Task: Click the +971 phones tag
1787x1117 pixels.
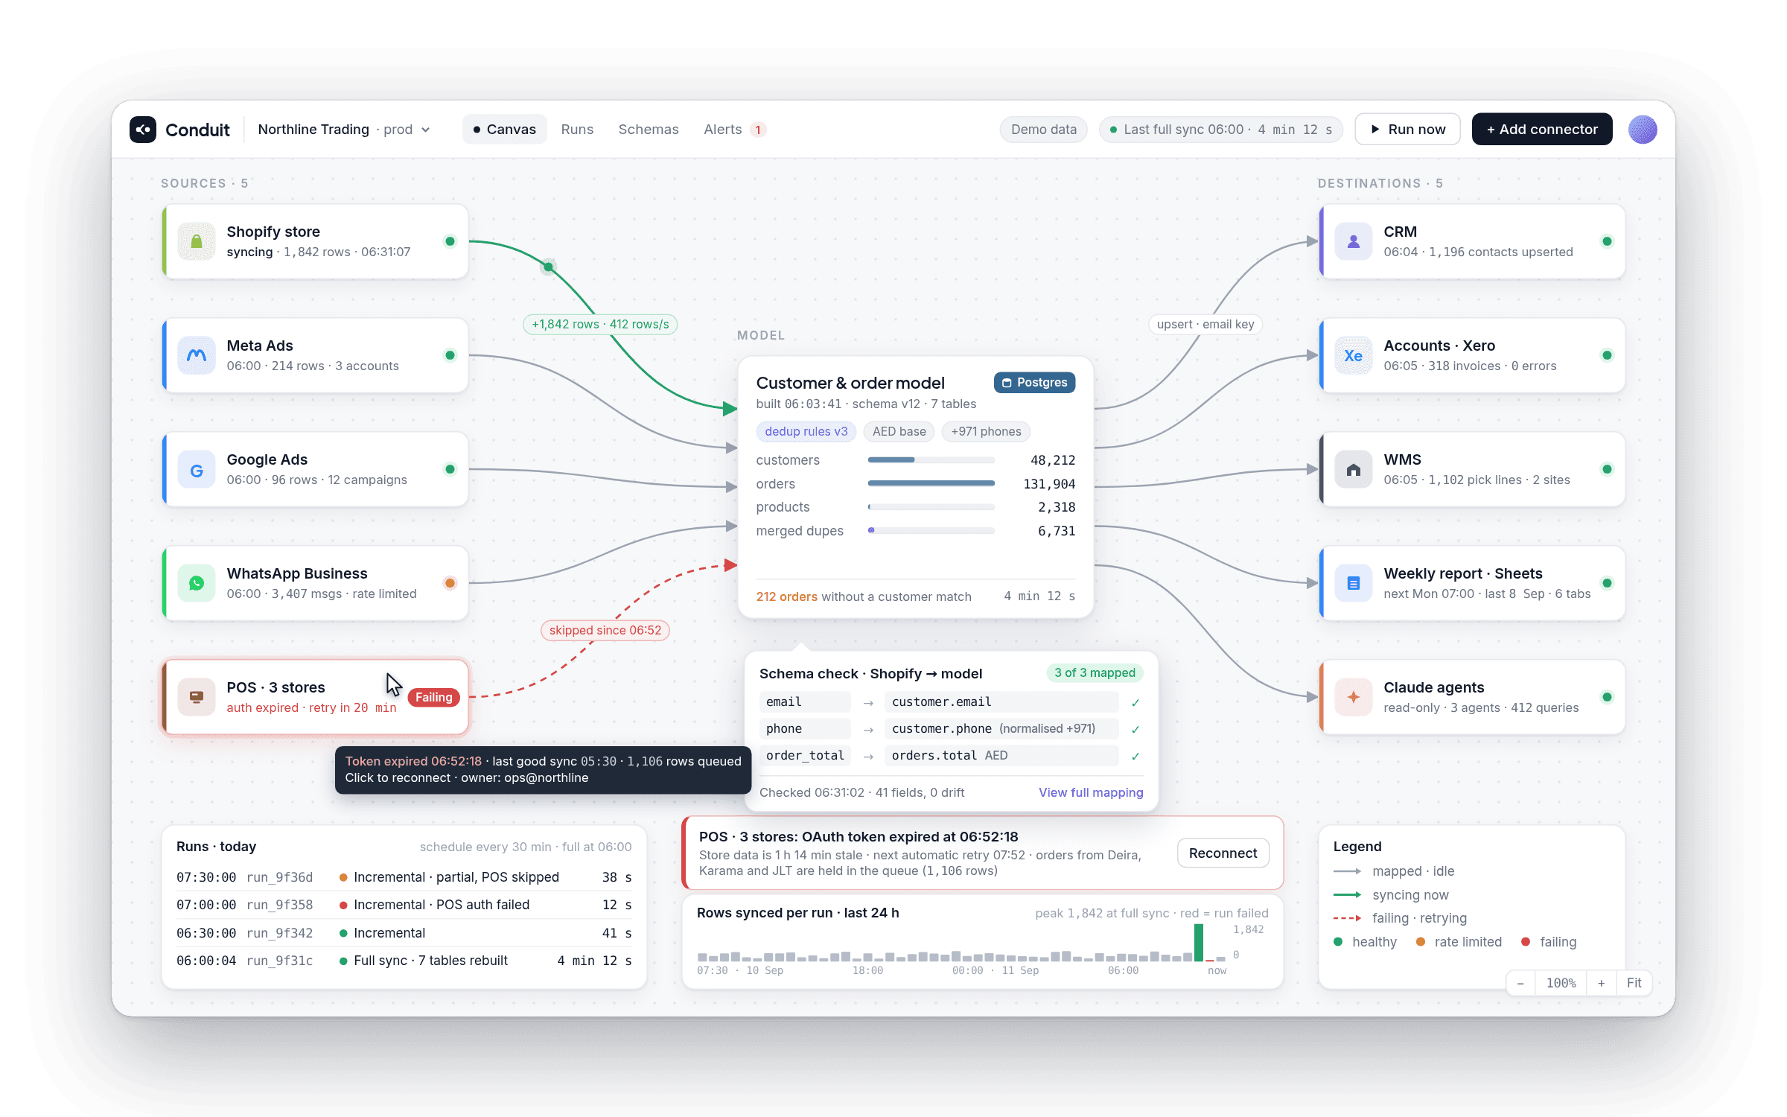Action: [986, 432]
